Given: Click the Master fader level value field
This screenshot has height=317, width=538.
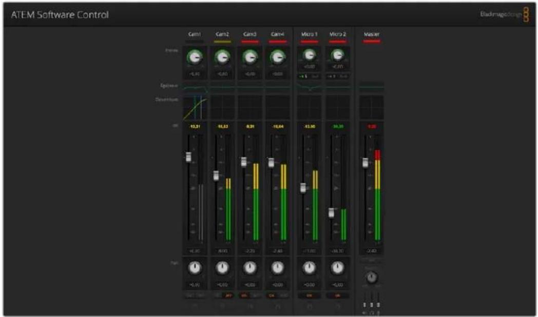Looking at the screenshot, I should tap(372, 251).
